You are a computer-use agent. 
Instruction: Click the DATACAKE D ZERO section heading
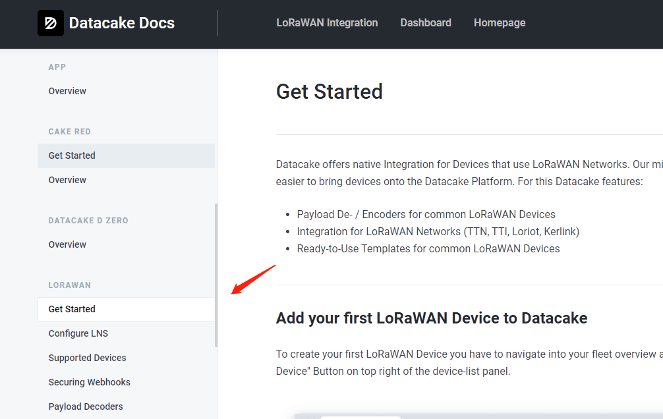tap(88, 220)
